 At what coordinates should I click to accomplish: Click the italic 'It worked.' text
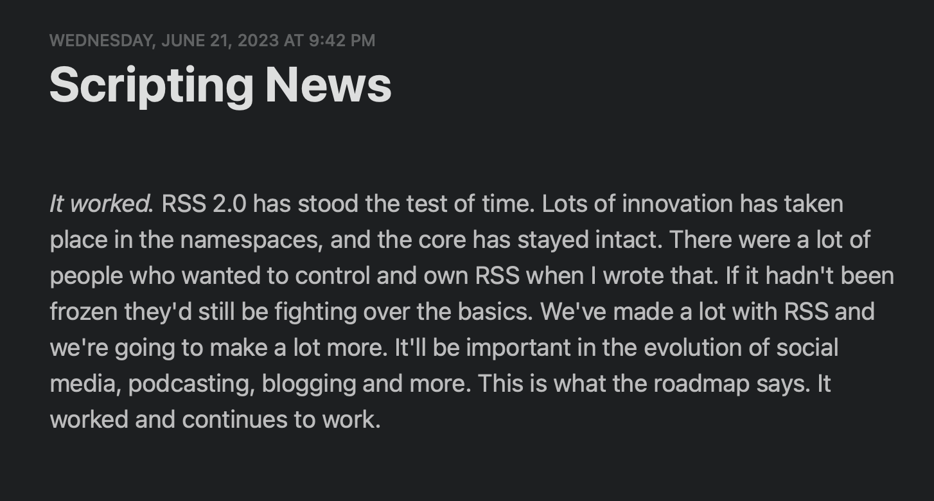(101, 204)
